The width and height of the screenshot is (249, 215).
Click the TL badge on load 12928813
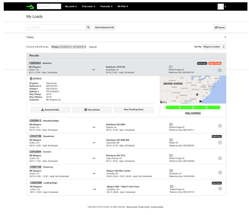coord(171,125)
